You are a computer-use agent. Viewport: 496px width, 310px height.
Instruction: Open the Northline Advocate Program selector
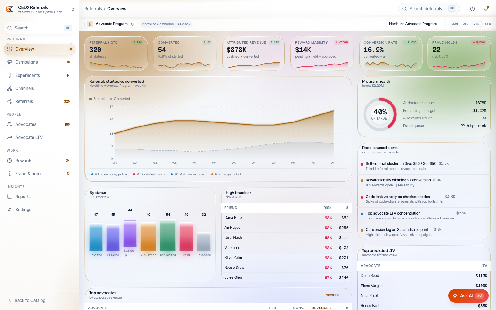416,24
